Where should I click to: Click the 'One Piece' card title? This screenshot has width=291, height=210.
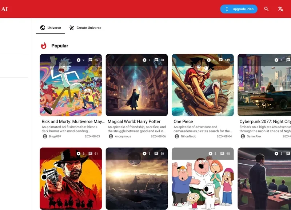[183, 121]
